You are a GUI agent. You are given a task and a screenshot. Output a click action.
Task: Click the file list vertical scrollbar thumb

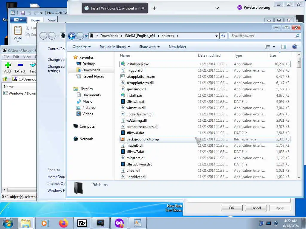[299, 62]
